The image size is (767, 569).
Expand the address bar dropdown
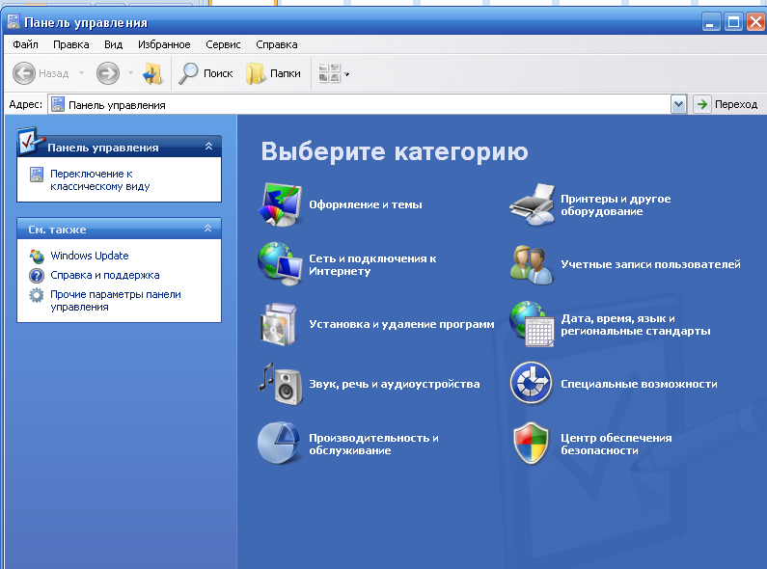click(678, 104)
